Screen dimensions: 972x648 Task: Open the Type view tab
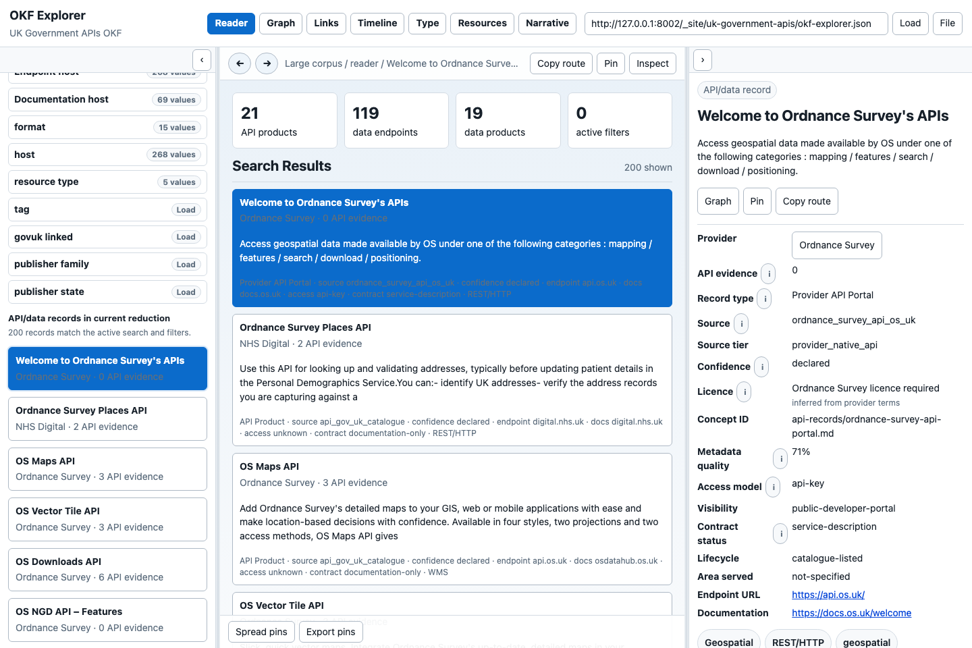pos(427,23)
